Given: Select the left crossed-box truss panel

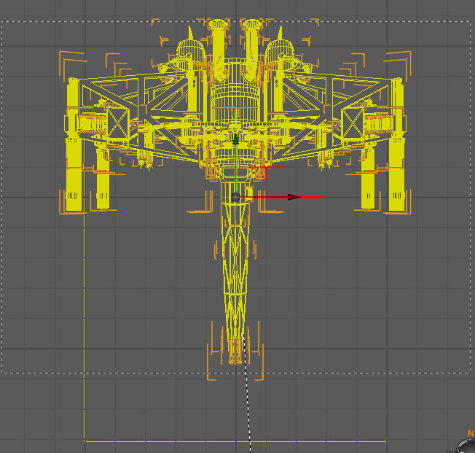Looking at the screenshot, I should pyautogui.click(x=118, y=122).
